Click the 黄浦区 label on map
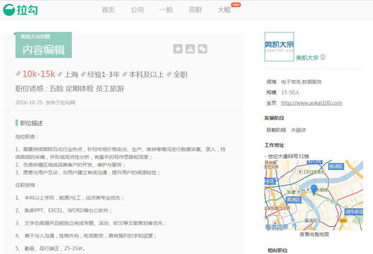This screenshot has width=373, height=254. (x=294, y=200)
